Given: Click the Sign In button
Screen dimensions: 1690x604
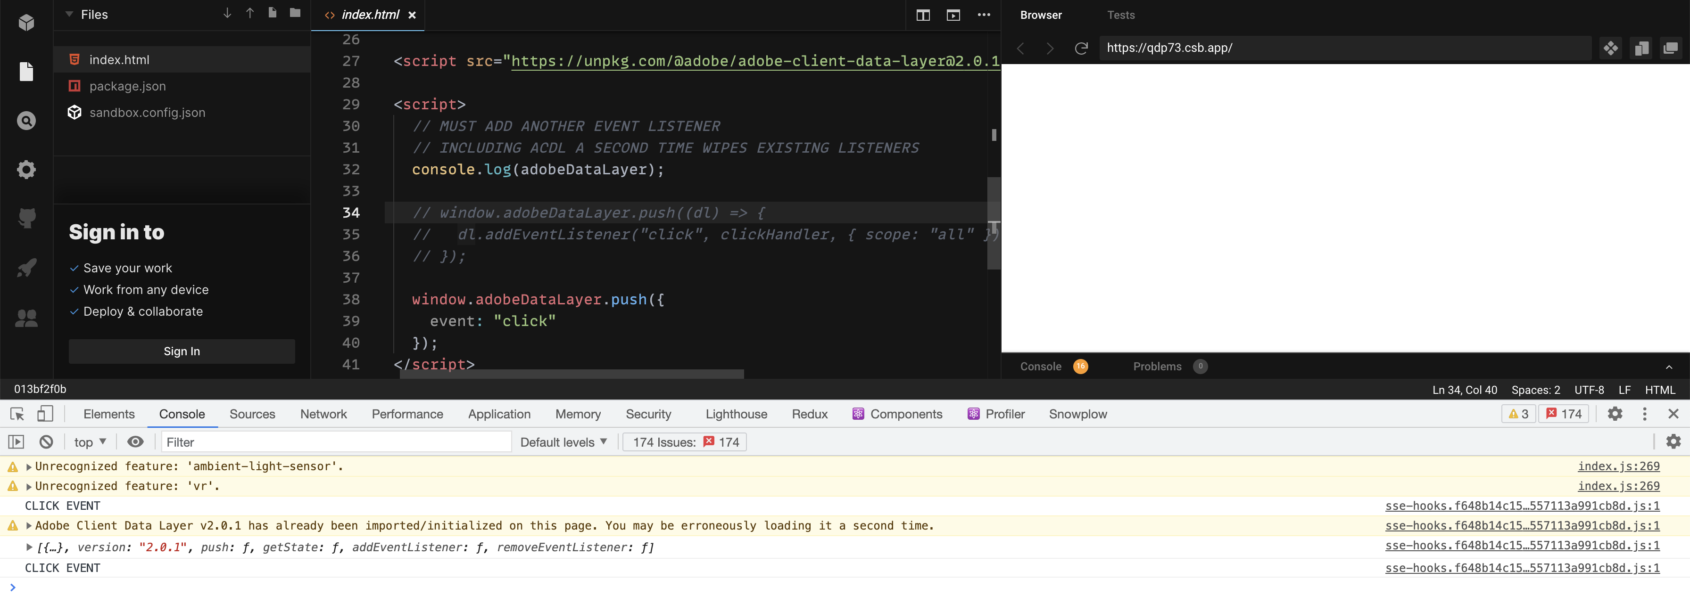Looking at the screenshot, I should [182, 351].
